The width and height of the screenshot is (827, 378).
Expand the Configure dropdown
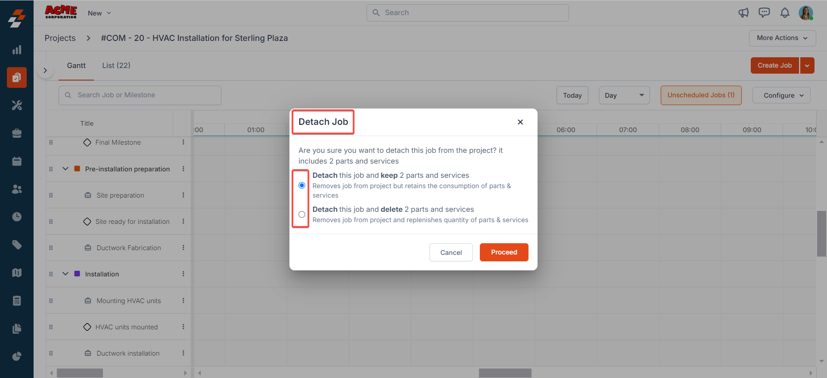[x=781, y=96]
